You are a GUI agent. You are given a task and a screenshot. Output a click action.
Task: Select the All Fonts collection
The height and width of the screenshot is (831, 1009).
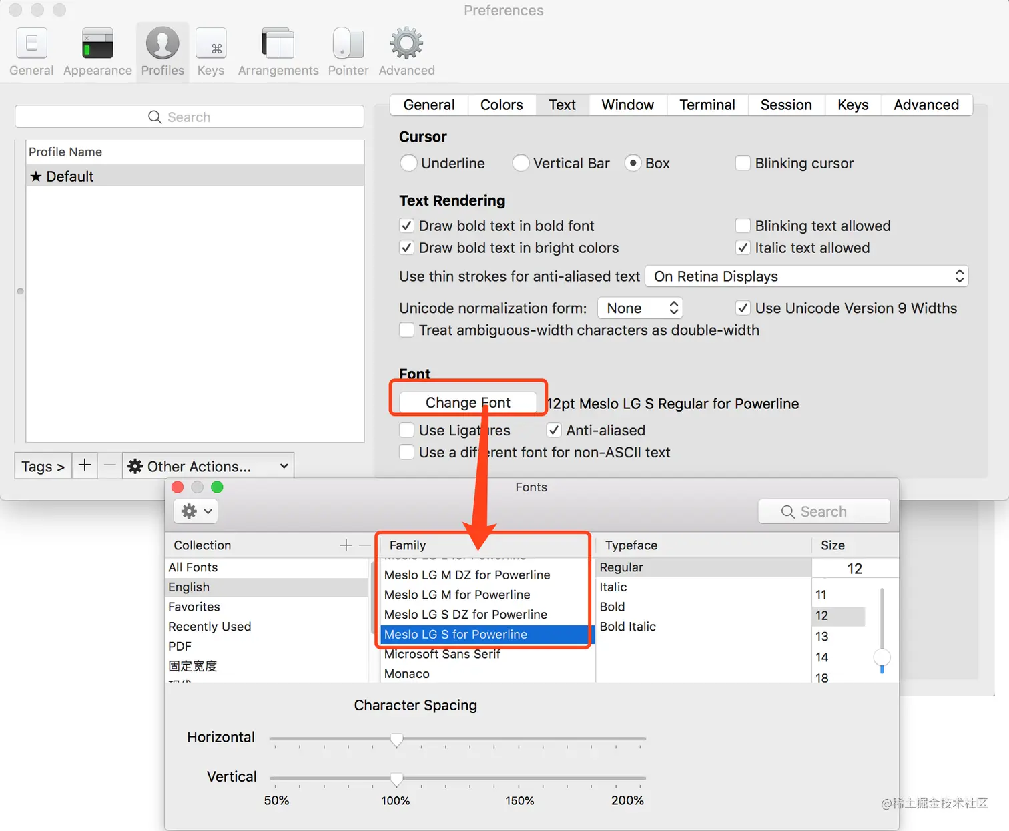pos(267,567)
